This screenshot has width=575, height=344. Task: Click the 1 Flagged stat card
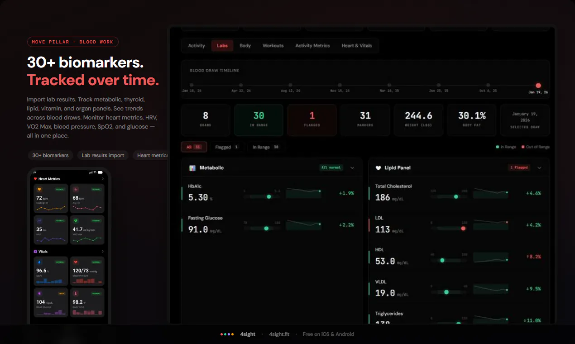click(312, 120)
